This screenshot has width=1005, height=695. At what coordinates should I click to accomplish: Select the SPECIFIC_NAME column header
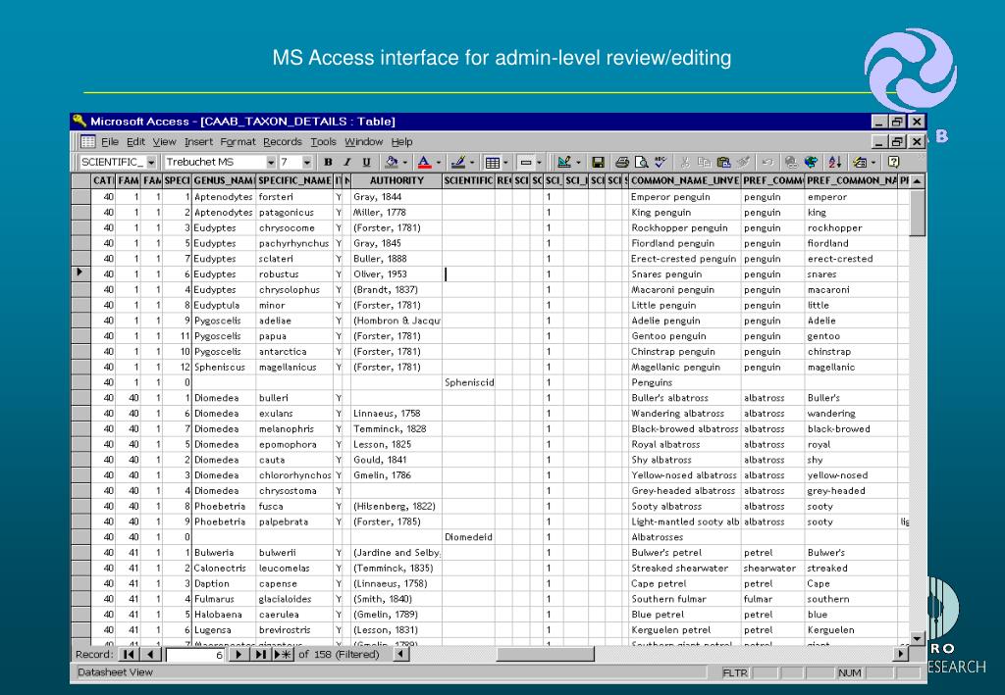point(294,180)
